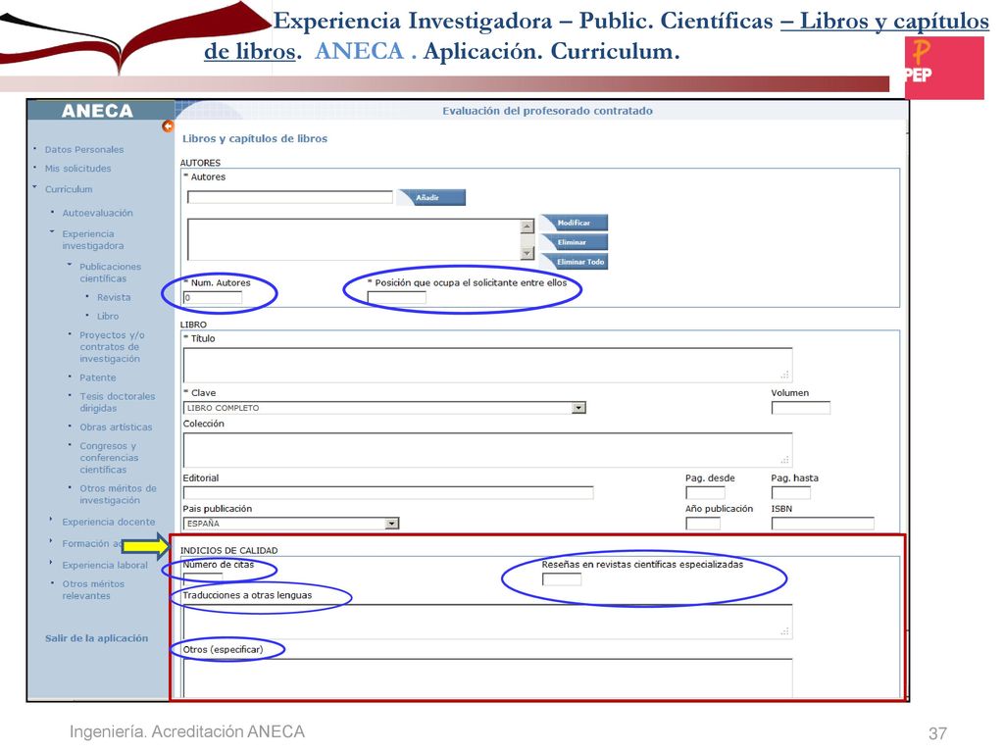Click the orange collapse-sidebar arrow icon
Viewport: 1004px width, 753px height.
[168, 126]
